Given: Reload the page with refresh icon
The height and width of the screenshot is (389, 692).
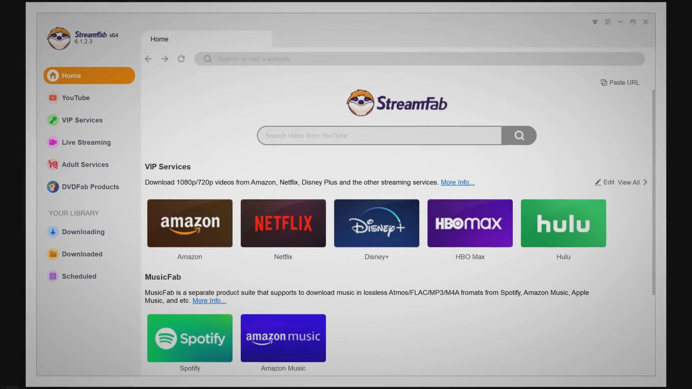Looking at the screenshot, I should (x=181, y=59).
